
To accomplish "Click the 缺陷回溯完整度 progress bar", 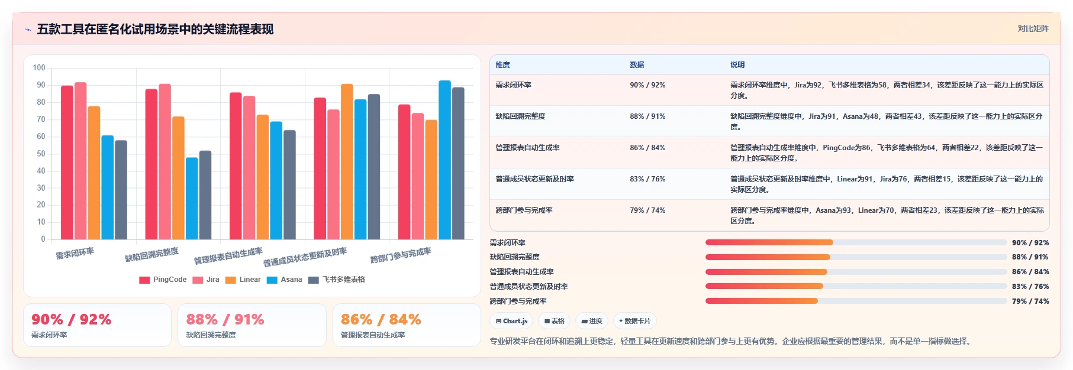I will point(856,257).
